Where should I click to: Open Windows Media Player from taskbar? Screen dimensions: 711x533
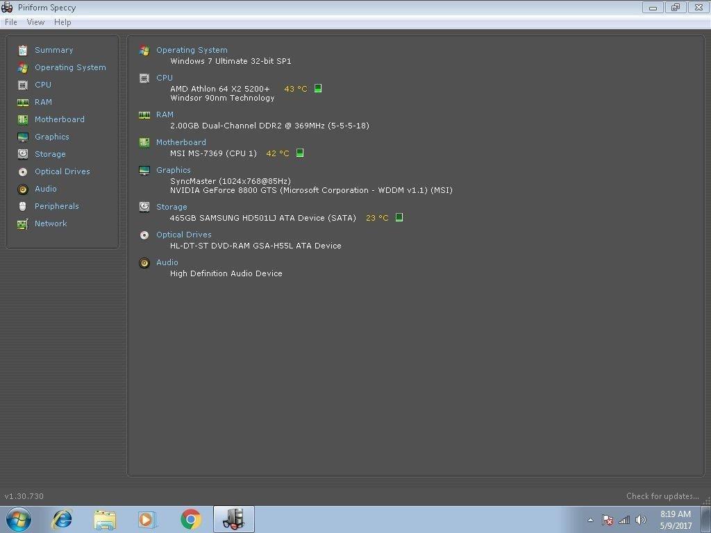(147, 519)
